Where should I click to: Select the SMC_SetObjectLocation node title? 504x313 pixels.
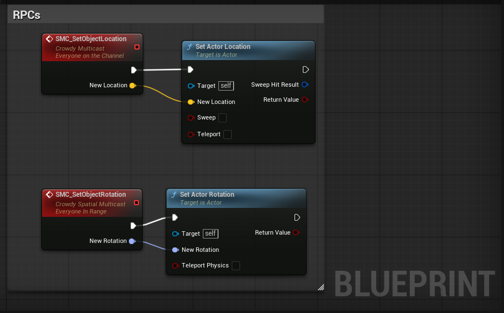point(91,39)
